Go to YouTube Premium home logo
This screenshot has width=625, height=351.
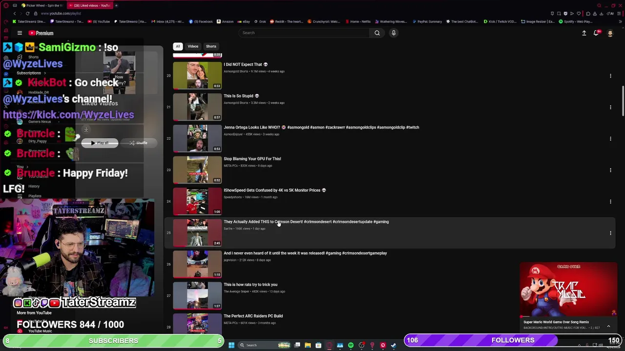[41, 33]
